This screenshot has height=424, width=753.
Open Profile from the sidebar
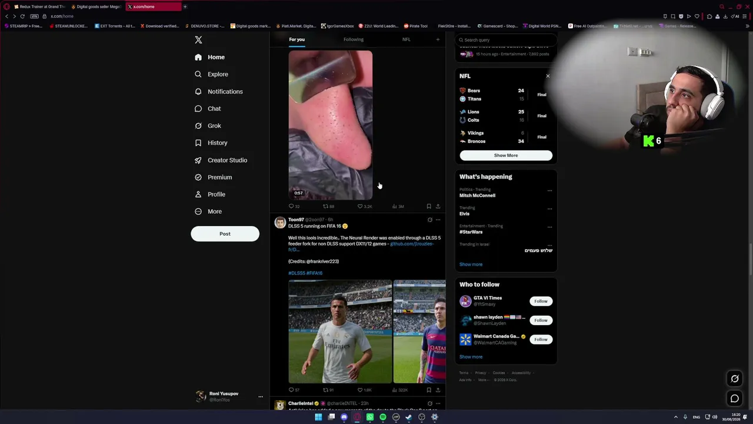pos(209,194)
